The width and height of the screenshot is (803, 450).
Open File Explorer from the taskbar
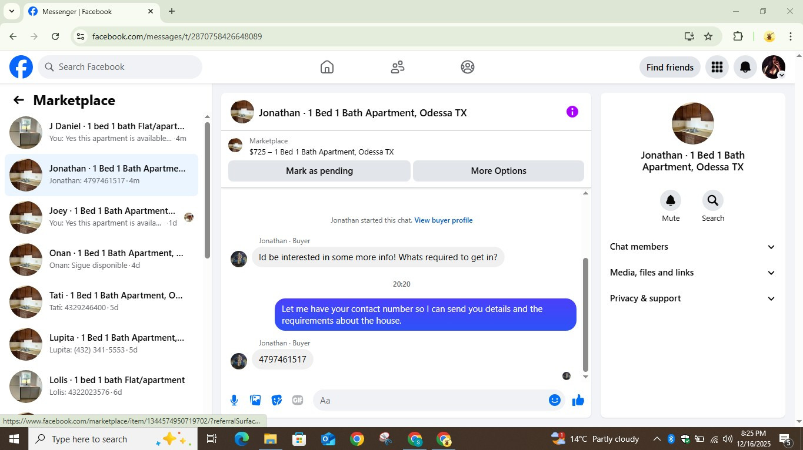[270, 439]
